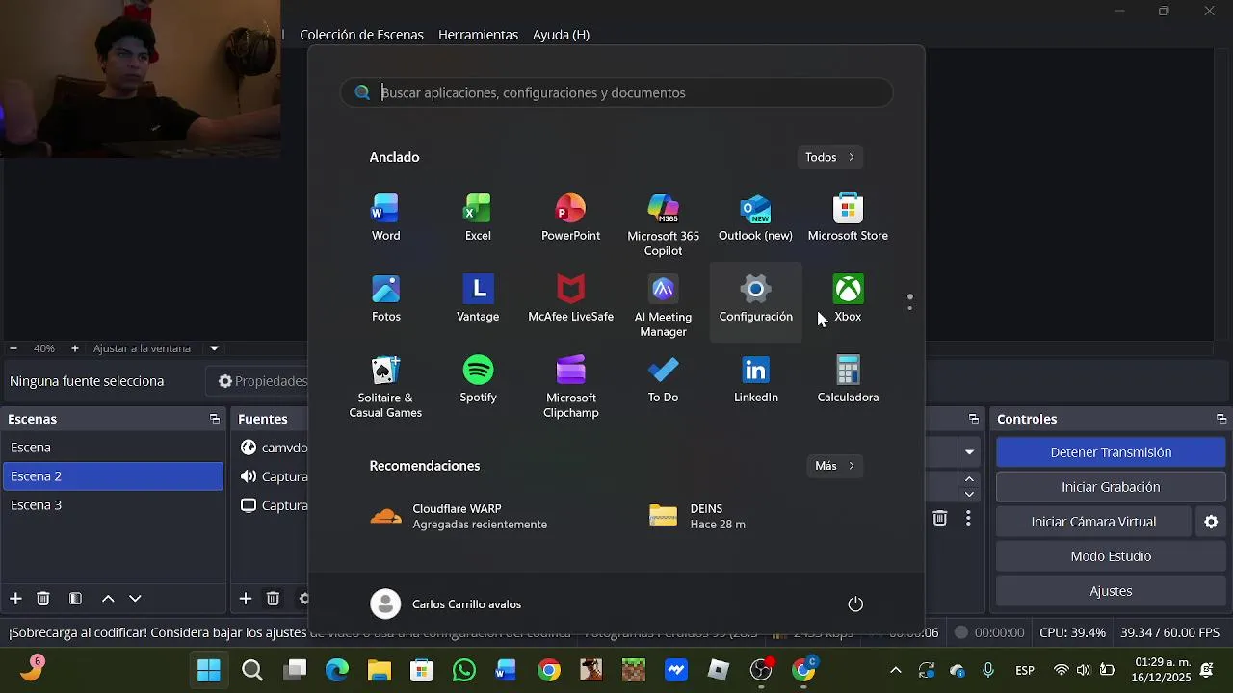This screenshot has width=1233, height=693.
Task: Open the Calculadora app
Action: click(848, 380)
